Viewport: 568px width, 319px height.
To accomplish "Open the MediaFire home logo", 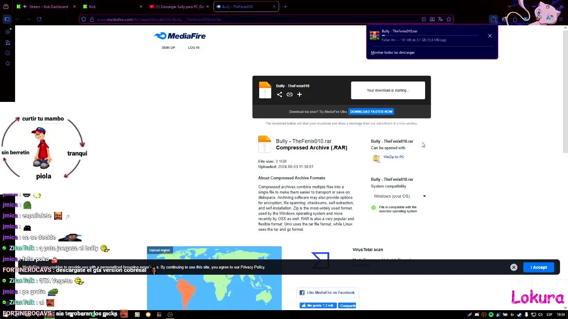I will pos(179,36).
